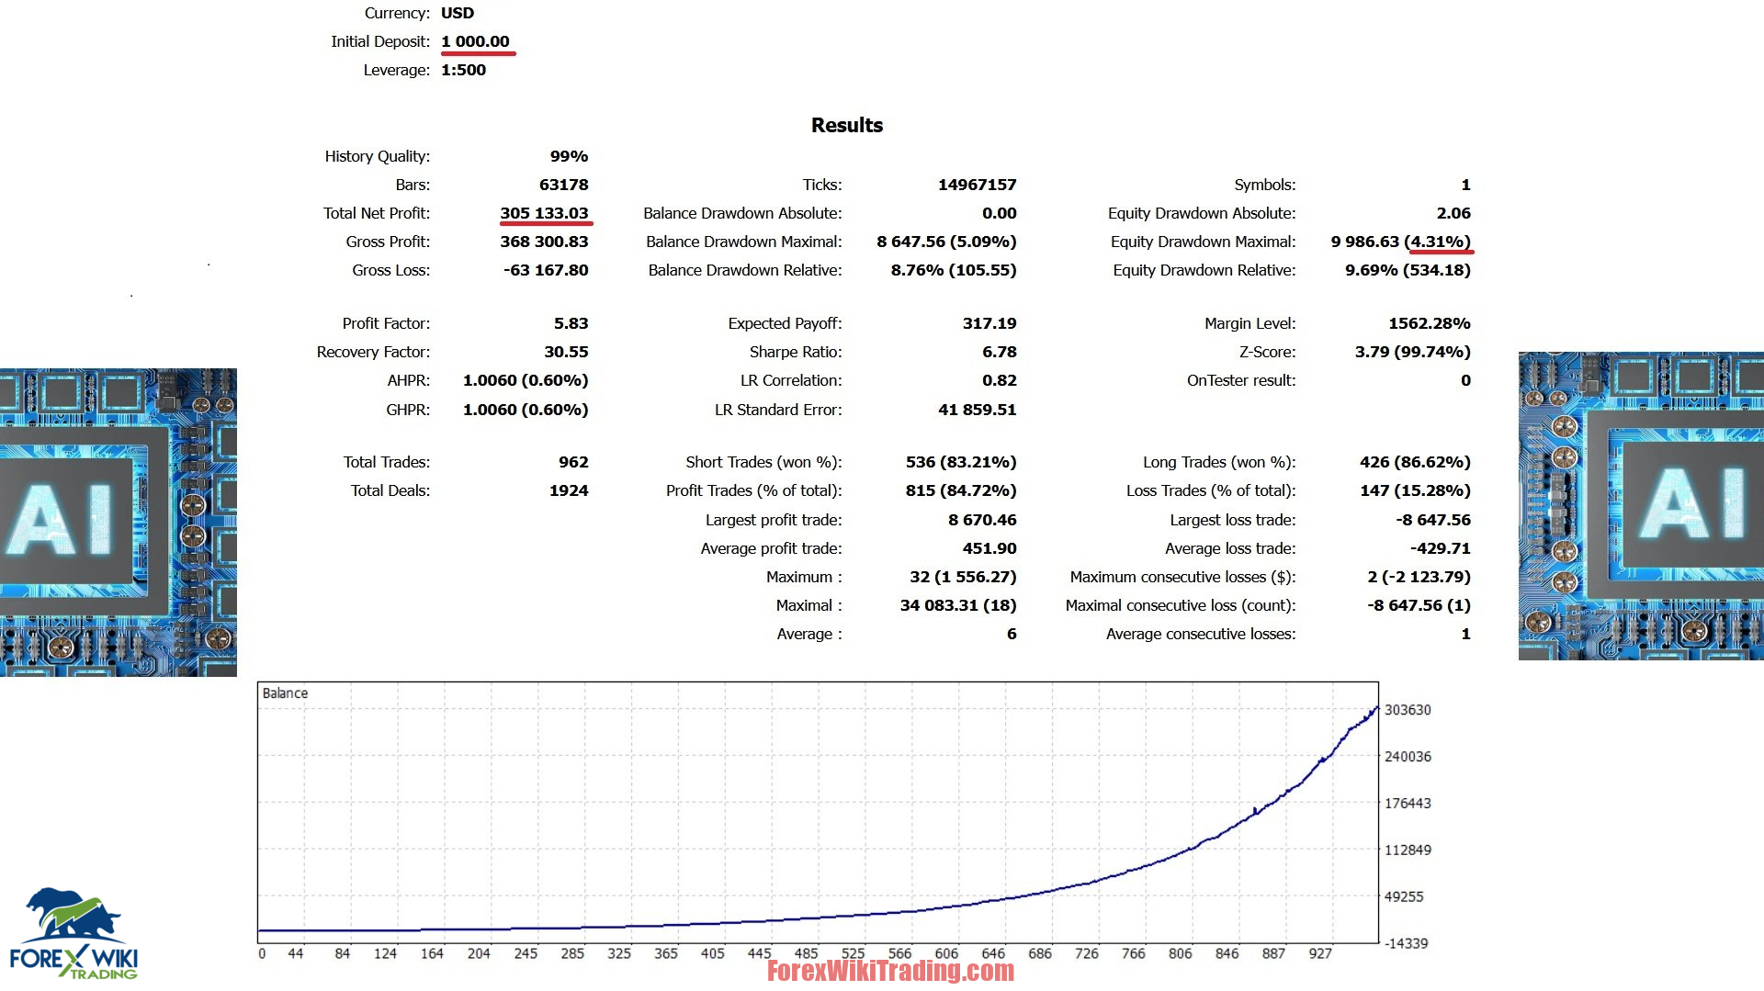Viewport: 1764px width, 991px height.
Task: Click the 303630 y-axis label on chart
Action: [1407, 710]
